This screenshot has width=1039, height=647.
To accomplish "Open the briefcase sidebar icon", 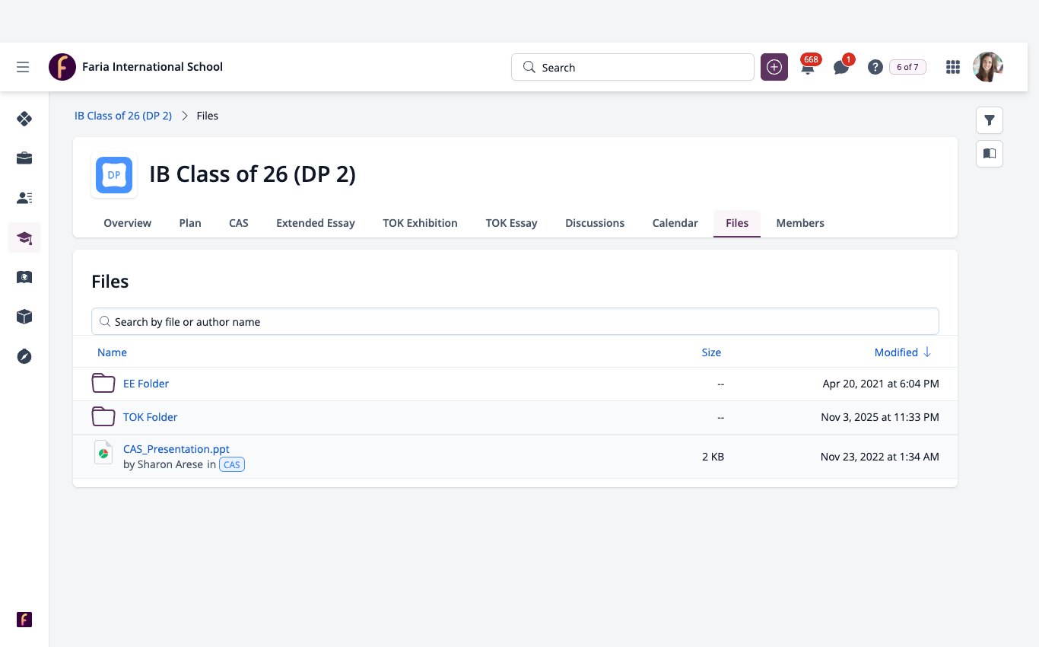I will click(x=24, y=158).
